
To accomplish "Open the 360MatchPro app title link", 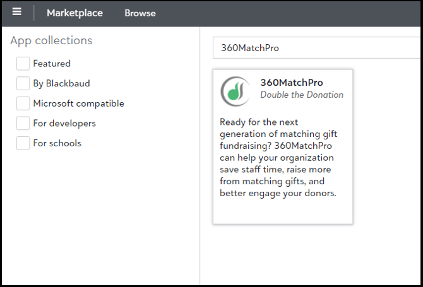I will pyautogui.click(x=291, y=83).
